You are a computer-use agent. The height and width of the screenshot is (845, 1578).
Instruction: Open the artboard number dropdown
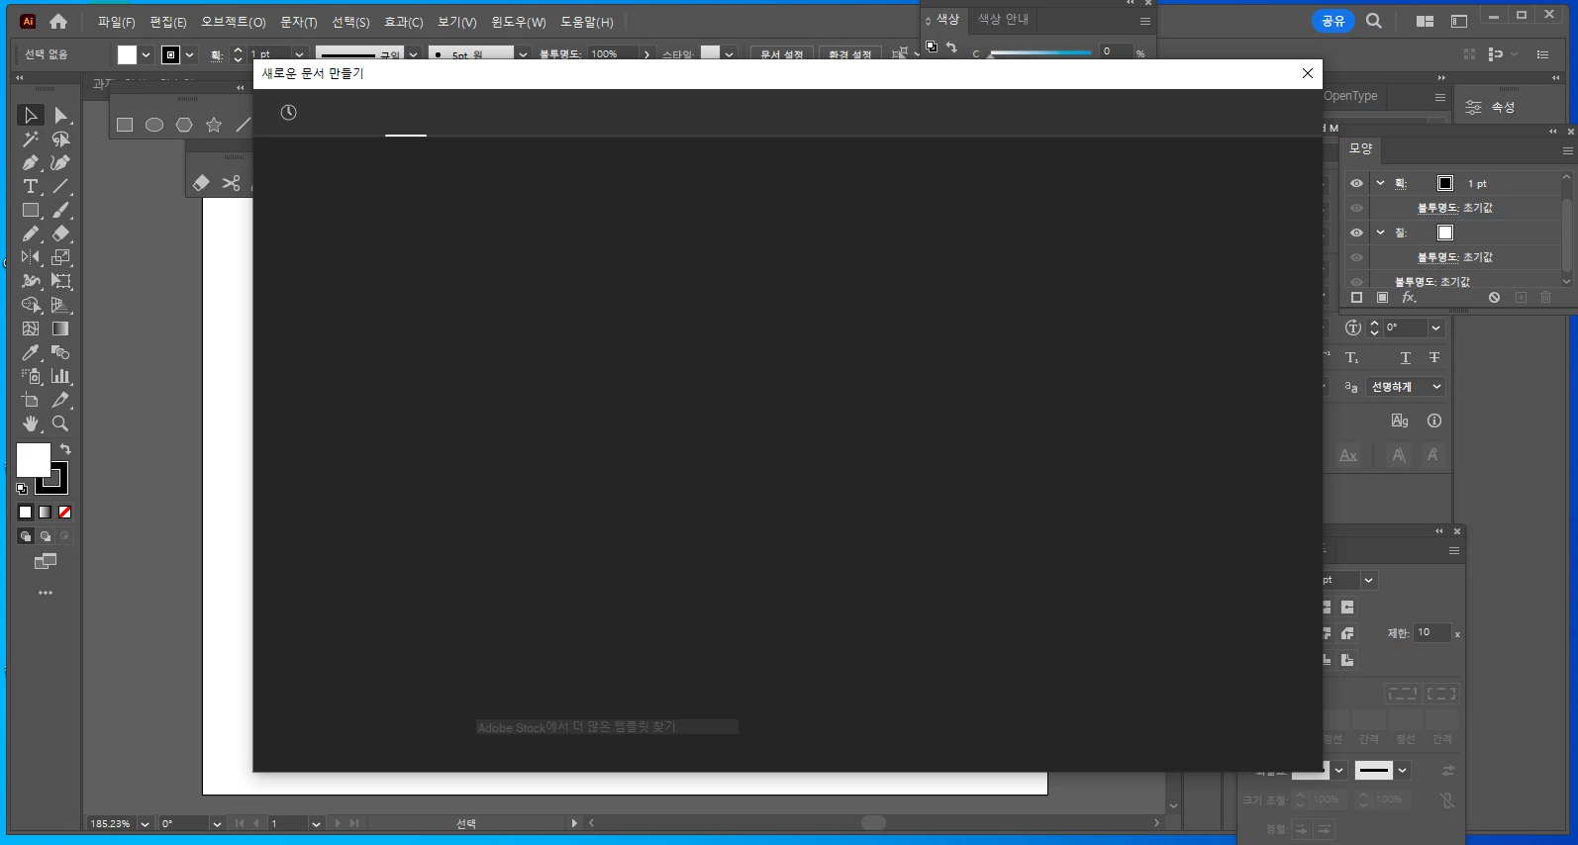(x=316, y=824)
